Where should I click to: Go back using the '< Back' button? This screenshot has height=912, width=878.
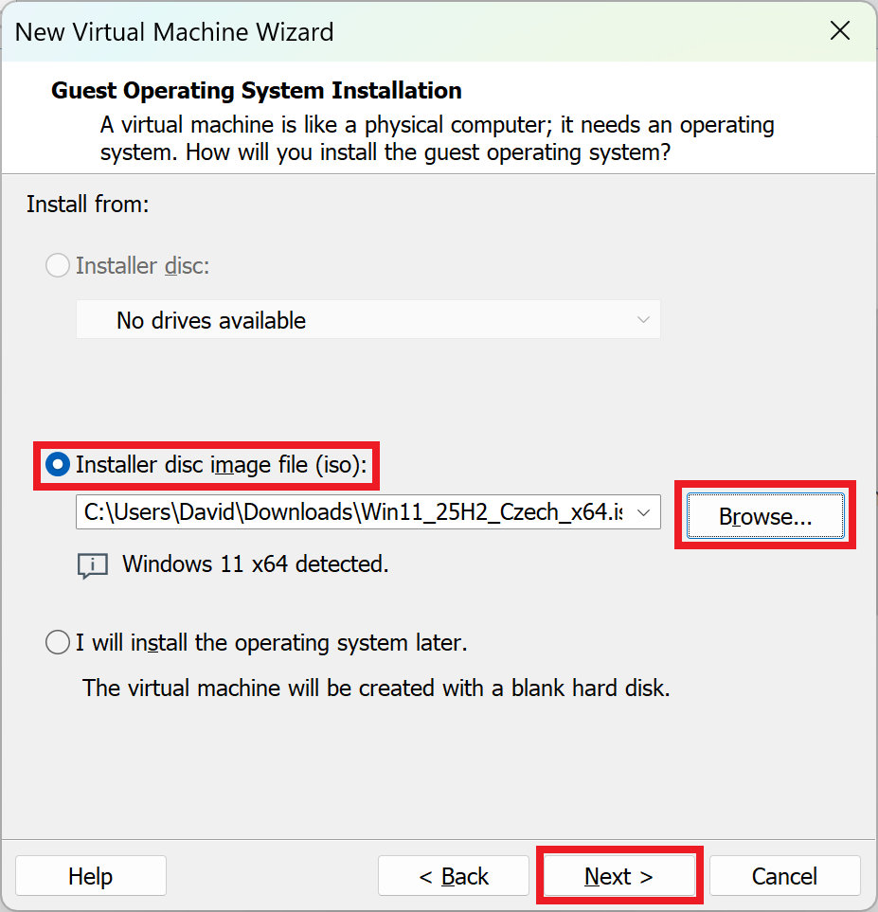453,875
